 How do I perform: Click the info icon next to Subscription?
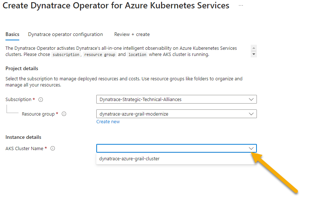[41, 100]
